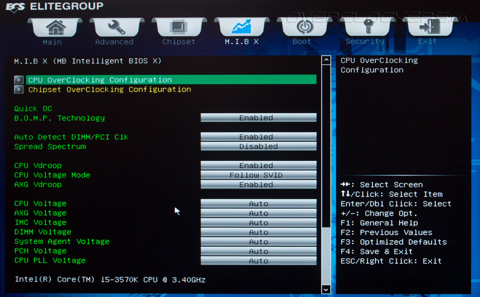Click the scrollbar down arrow
Screen dimensions: 480x297
coord(326,289)
